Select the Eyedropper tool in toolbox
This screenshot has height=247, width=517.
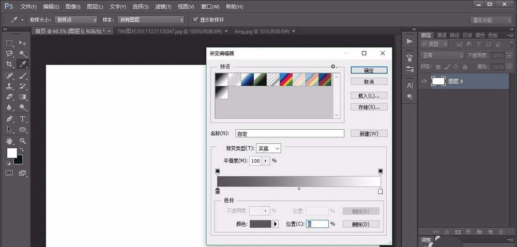click(x=22, y=64)
